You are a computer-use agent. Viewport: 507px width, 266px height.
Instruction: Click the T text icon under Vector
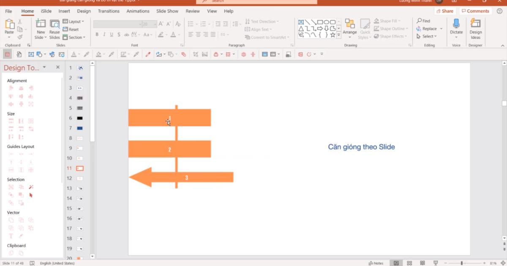tap(11, 236)
